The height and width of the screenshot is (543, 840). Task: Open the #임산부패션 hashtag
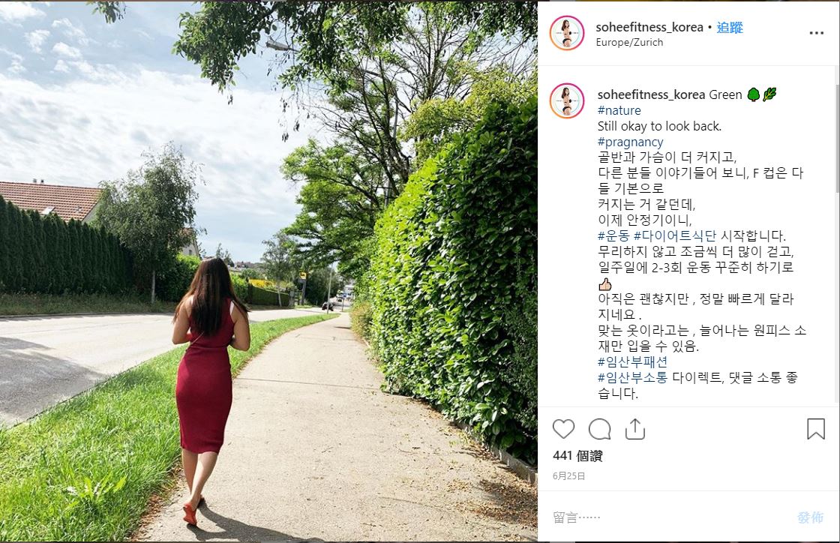pyautogui.click(x=633, y=361)
